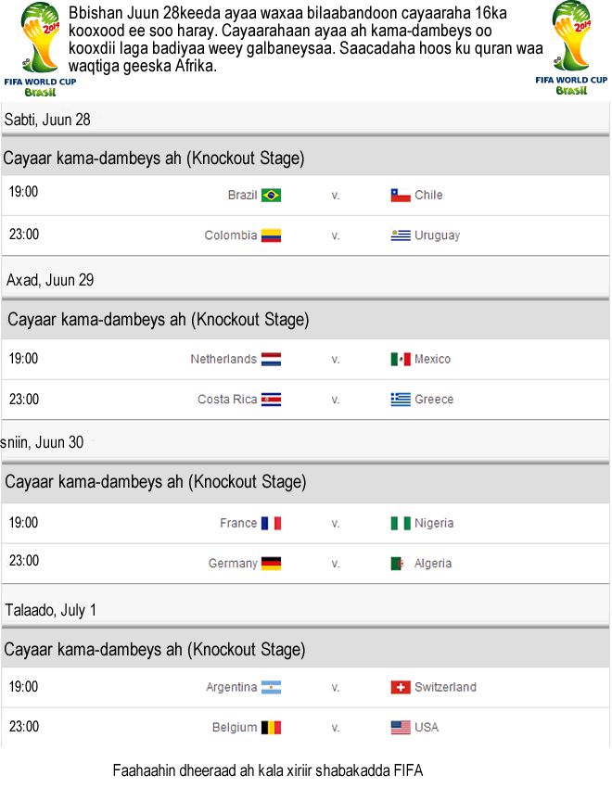The height and width of the screenshot is (788, 612).
Task: Click the Nigeria flag icon
Action: click(401, 524)
